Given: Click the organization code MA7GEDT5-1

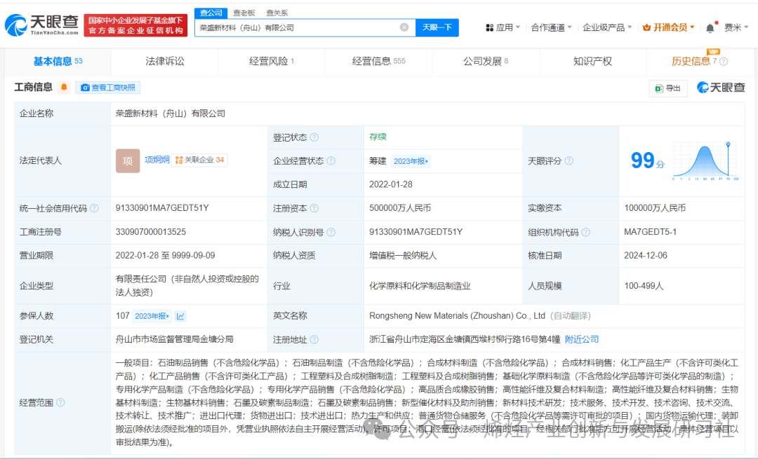Looking at the screenshot, I should pos(650,232).
